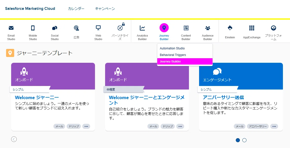Select Journey Builder from dropdown menu

click(185, 62)
